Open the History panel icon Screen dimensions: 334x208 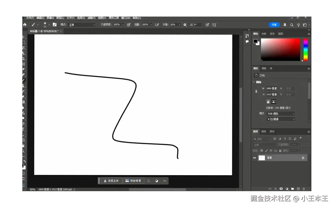click(247, 36)
